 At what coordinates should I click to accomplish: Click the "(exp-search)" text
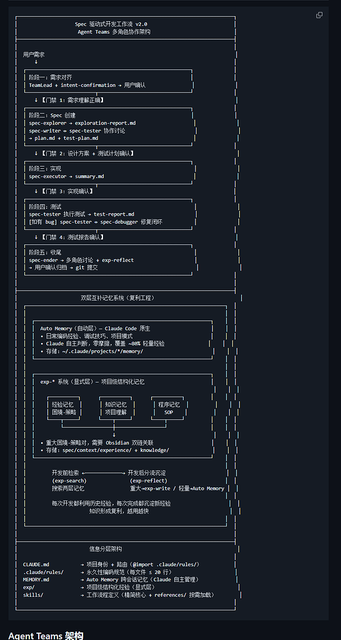pos(69,481)
